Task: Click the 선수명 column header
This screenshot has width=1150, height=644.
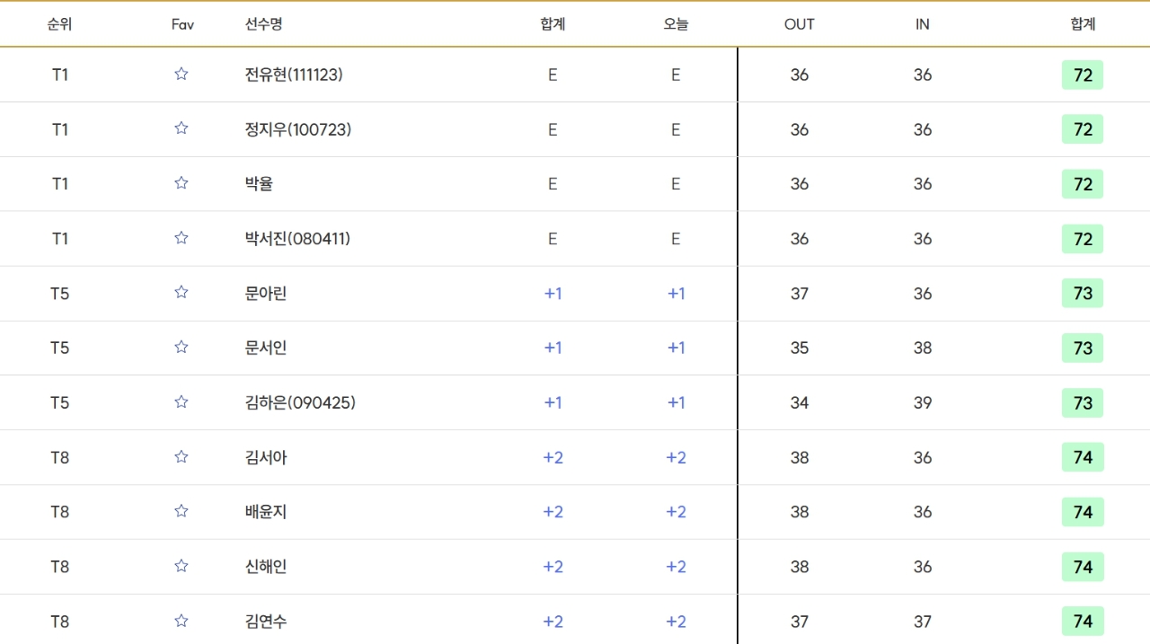Action: (263, 24)
